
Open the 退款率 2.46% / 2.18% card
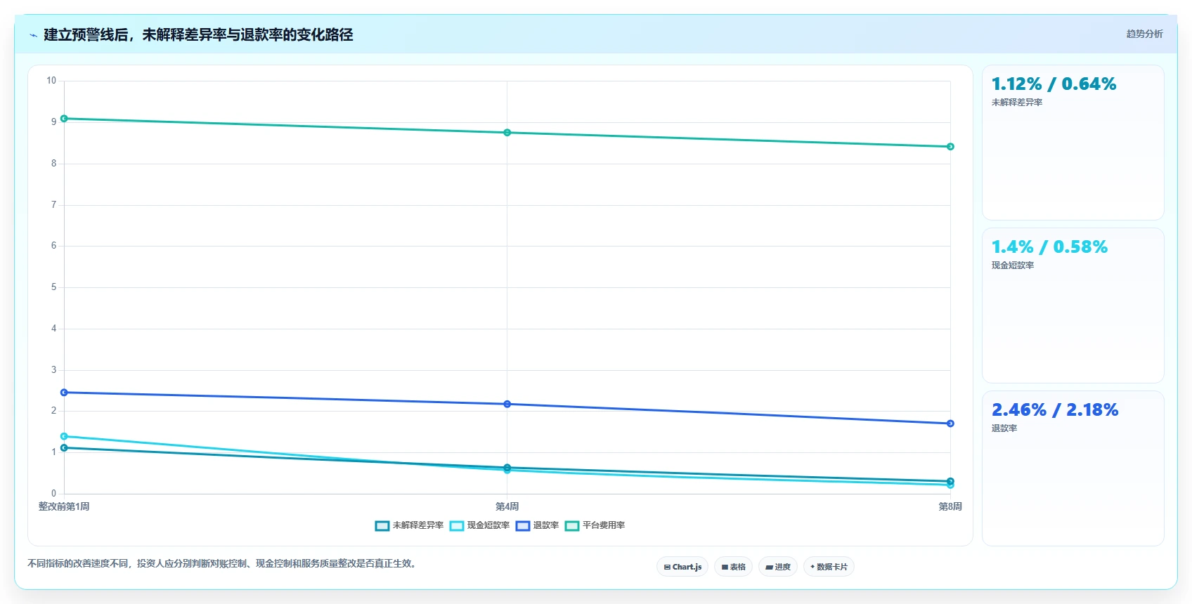point(1073,468)
